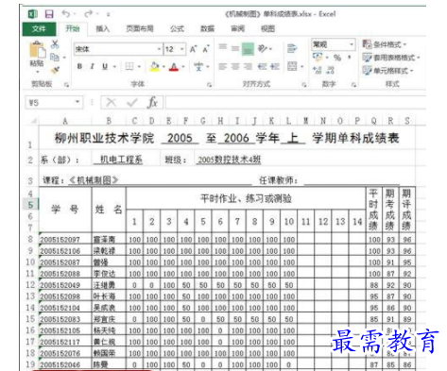
Task: Click Align Right icon
Action: 248,66
